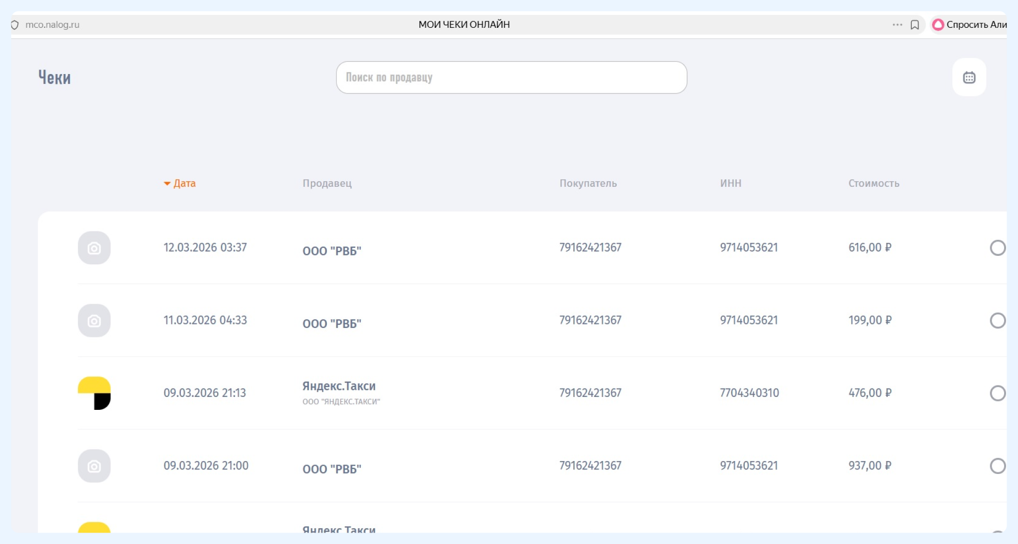Click the Покупатель column header
1018x544 pixels.
click(588, 183)
